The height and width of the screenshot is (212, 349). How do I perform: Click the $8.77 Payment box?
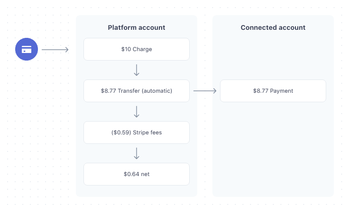(x=273, y=91)
